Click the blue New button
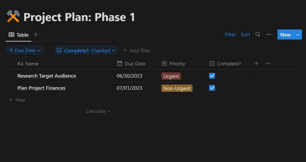The height and width of the screenshot is (162, 306). pyautogui.click(x=285, y=34)
